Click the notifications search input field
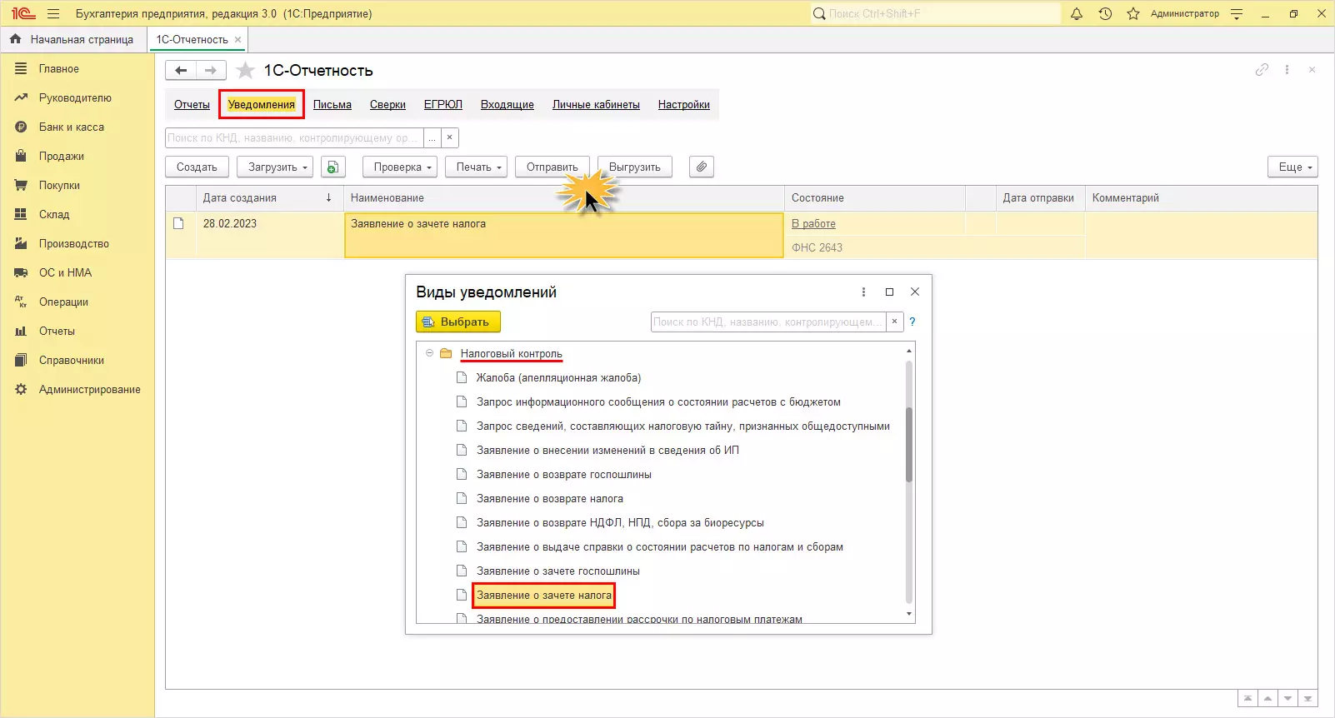 pos(294,137)
